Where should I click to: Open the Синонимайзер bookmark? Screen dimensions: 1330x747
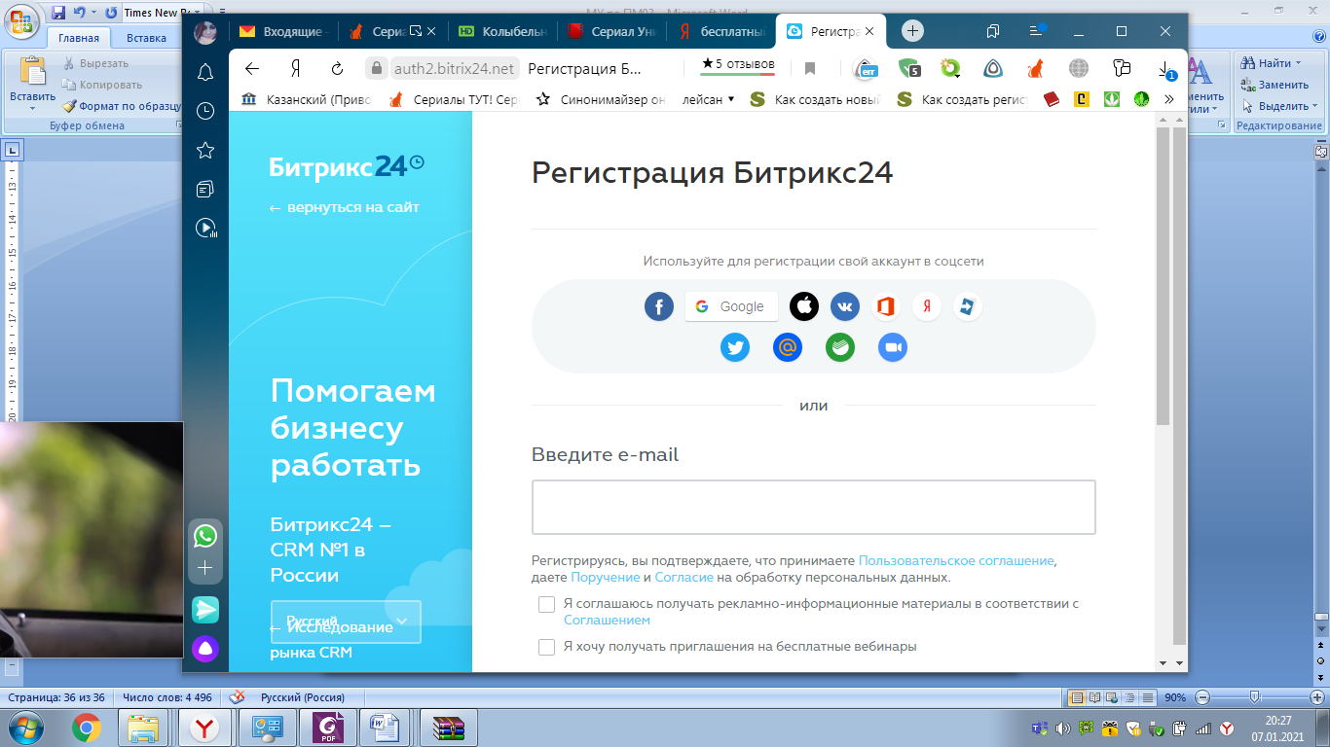tap(601, 99)
